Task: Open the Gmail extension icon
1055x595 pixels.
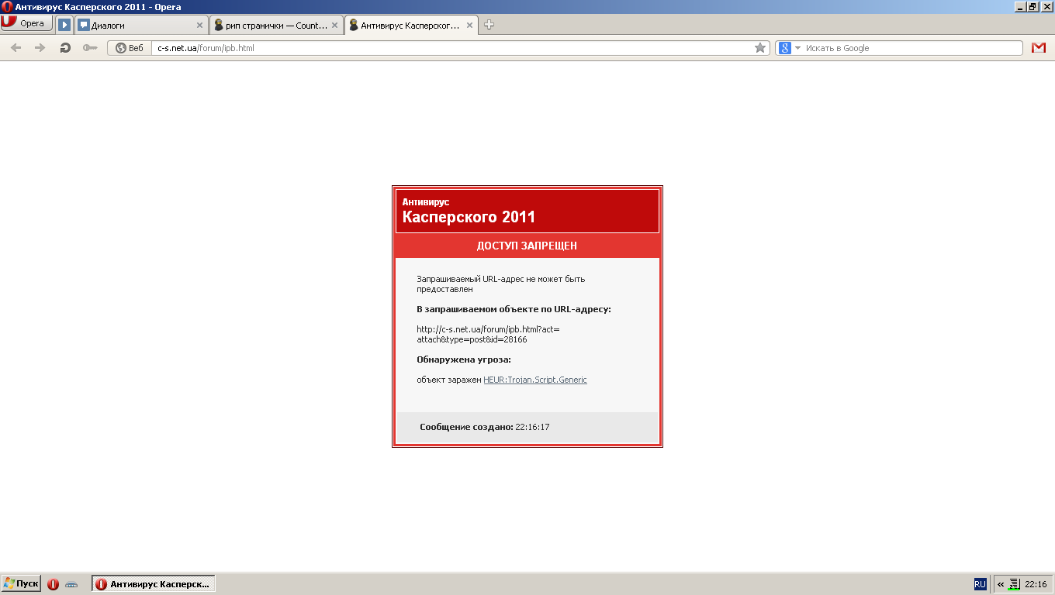Action: click(1039, 48)
